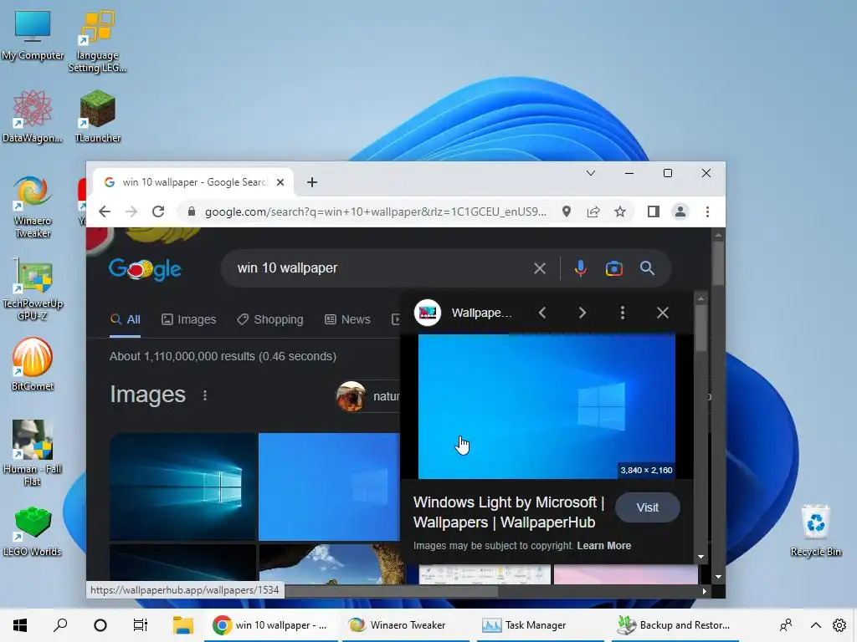Open a new Chrome tab
Image resolution: width=857 pixels, height=642 pixels.
point(312,182)
